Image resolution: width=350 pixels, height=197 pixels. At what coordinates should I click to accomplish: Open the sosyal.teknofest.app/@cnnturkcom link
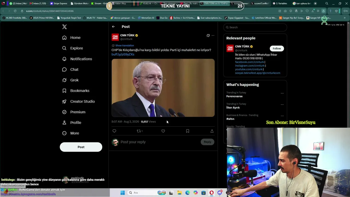pos(258,73)
